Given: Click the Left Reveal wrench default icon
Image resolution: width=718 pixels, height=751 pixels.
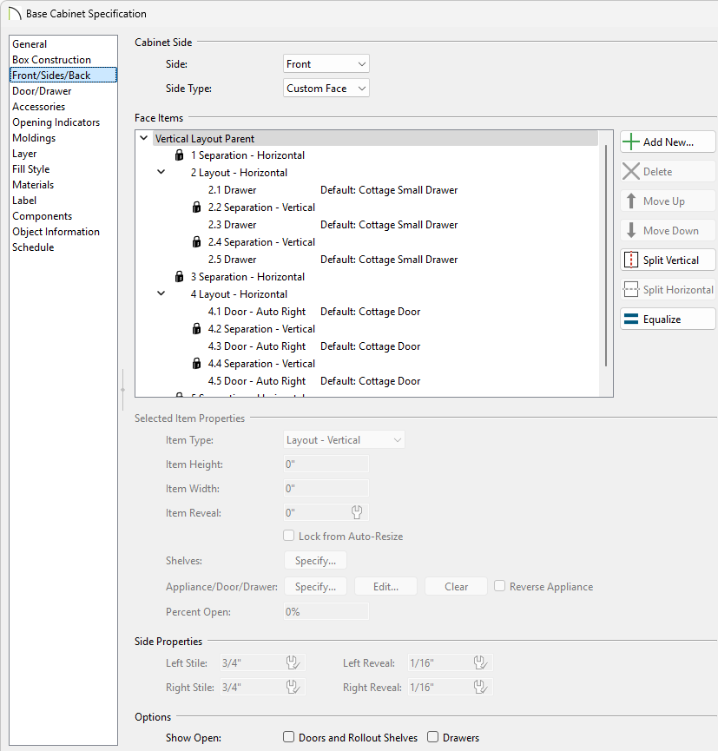Looking at the screenshot, I should click(x=480, y=662).
